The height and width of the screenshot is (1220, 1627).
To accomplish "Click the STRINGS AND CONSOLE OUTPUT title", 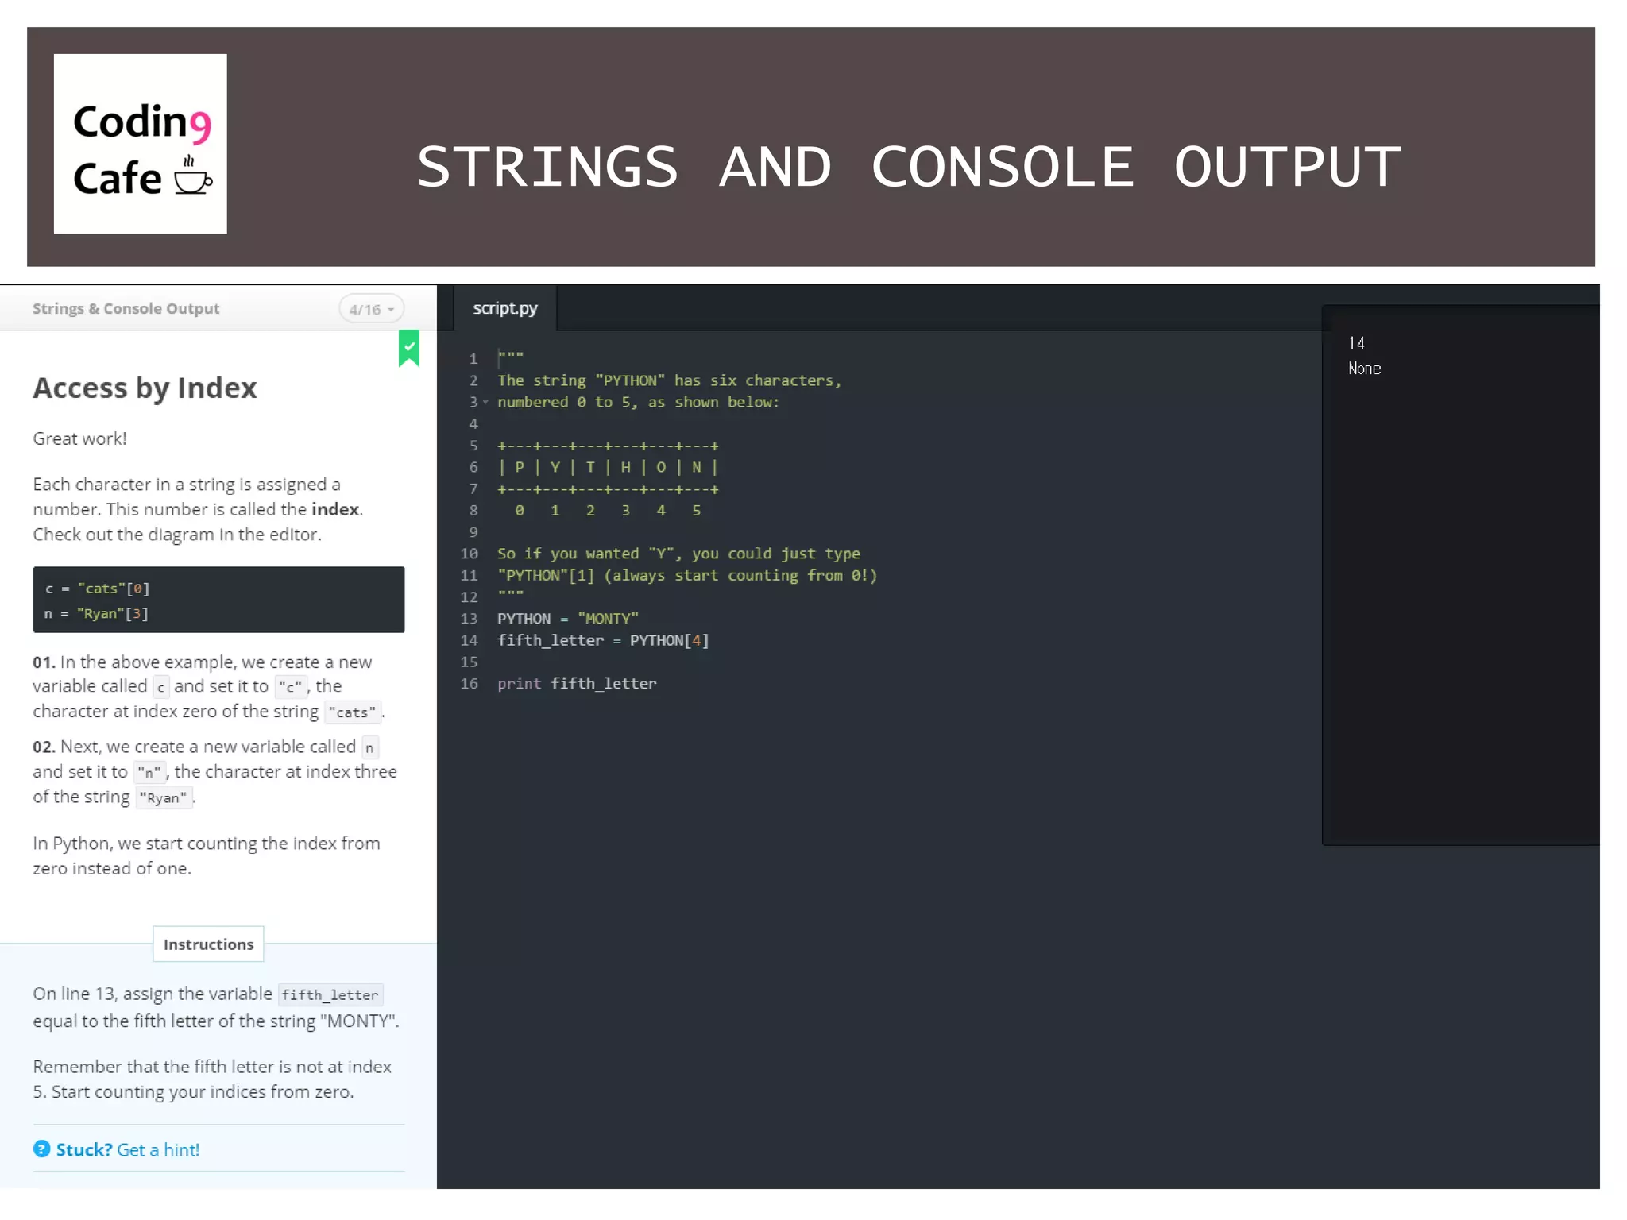I will 909,168.
